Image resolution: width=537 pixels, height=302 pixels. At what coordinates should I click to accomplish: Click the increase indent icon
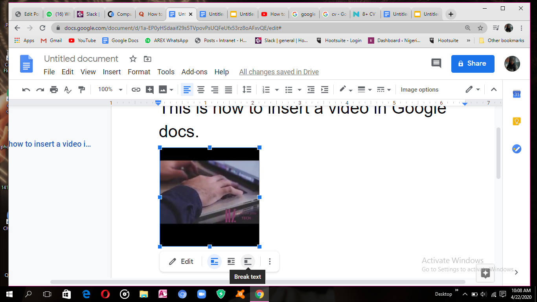tap(325, 90)
